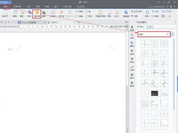The width and height of the screenshot is (178, 133).
Task: Add a new document tab with plus
Action: pos(78,22)
